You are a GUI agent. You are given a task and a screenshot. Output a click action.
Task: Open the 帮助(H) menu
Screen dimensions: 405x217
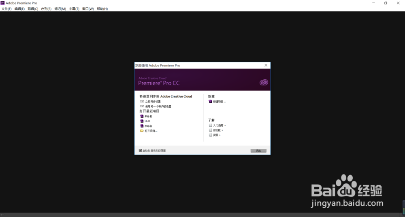pyautogui.click(x=102, y=9)
